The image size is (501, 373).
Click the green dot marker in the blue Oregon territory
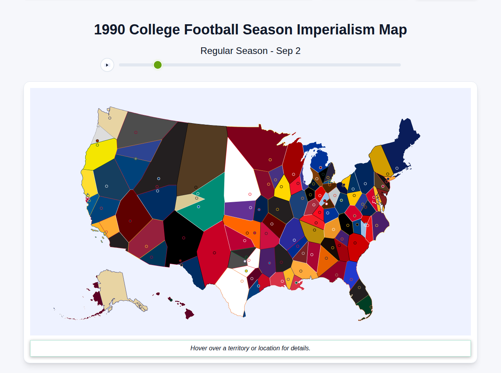tap(136, 159)
